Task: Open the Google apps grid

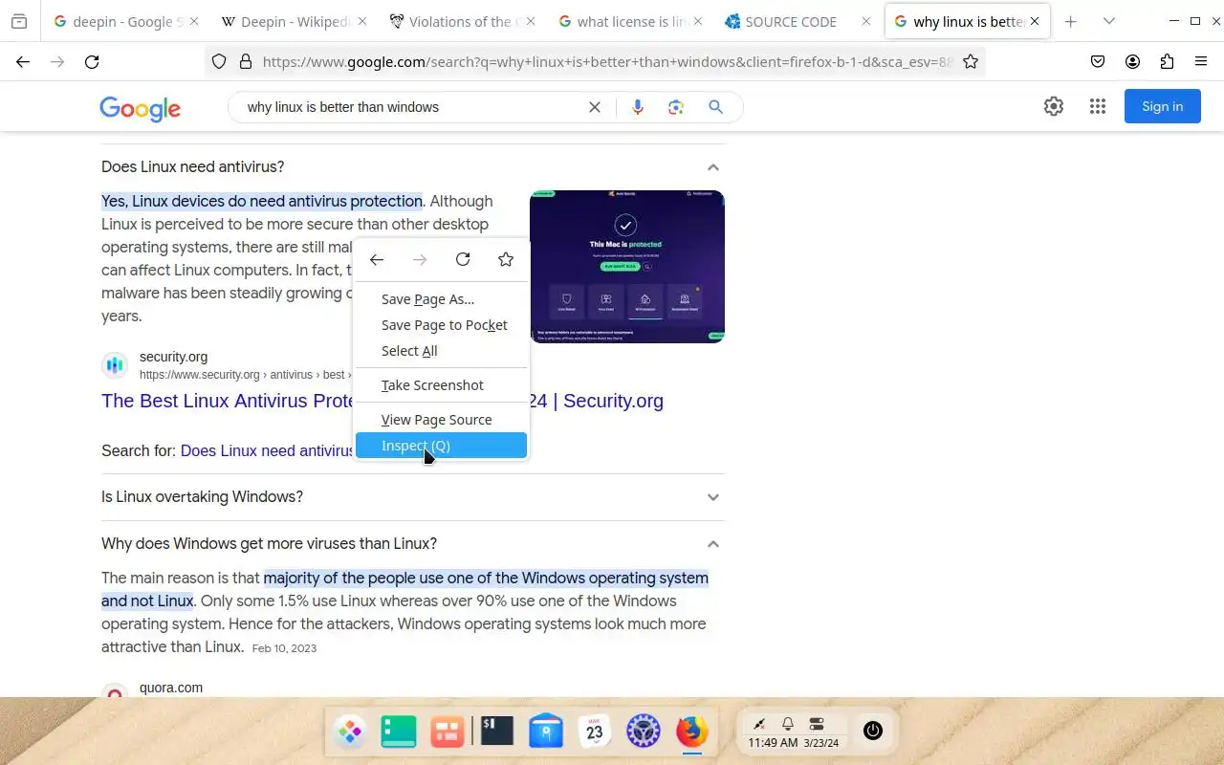Action: [1098, 106]
